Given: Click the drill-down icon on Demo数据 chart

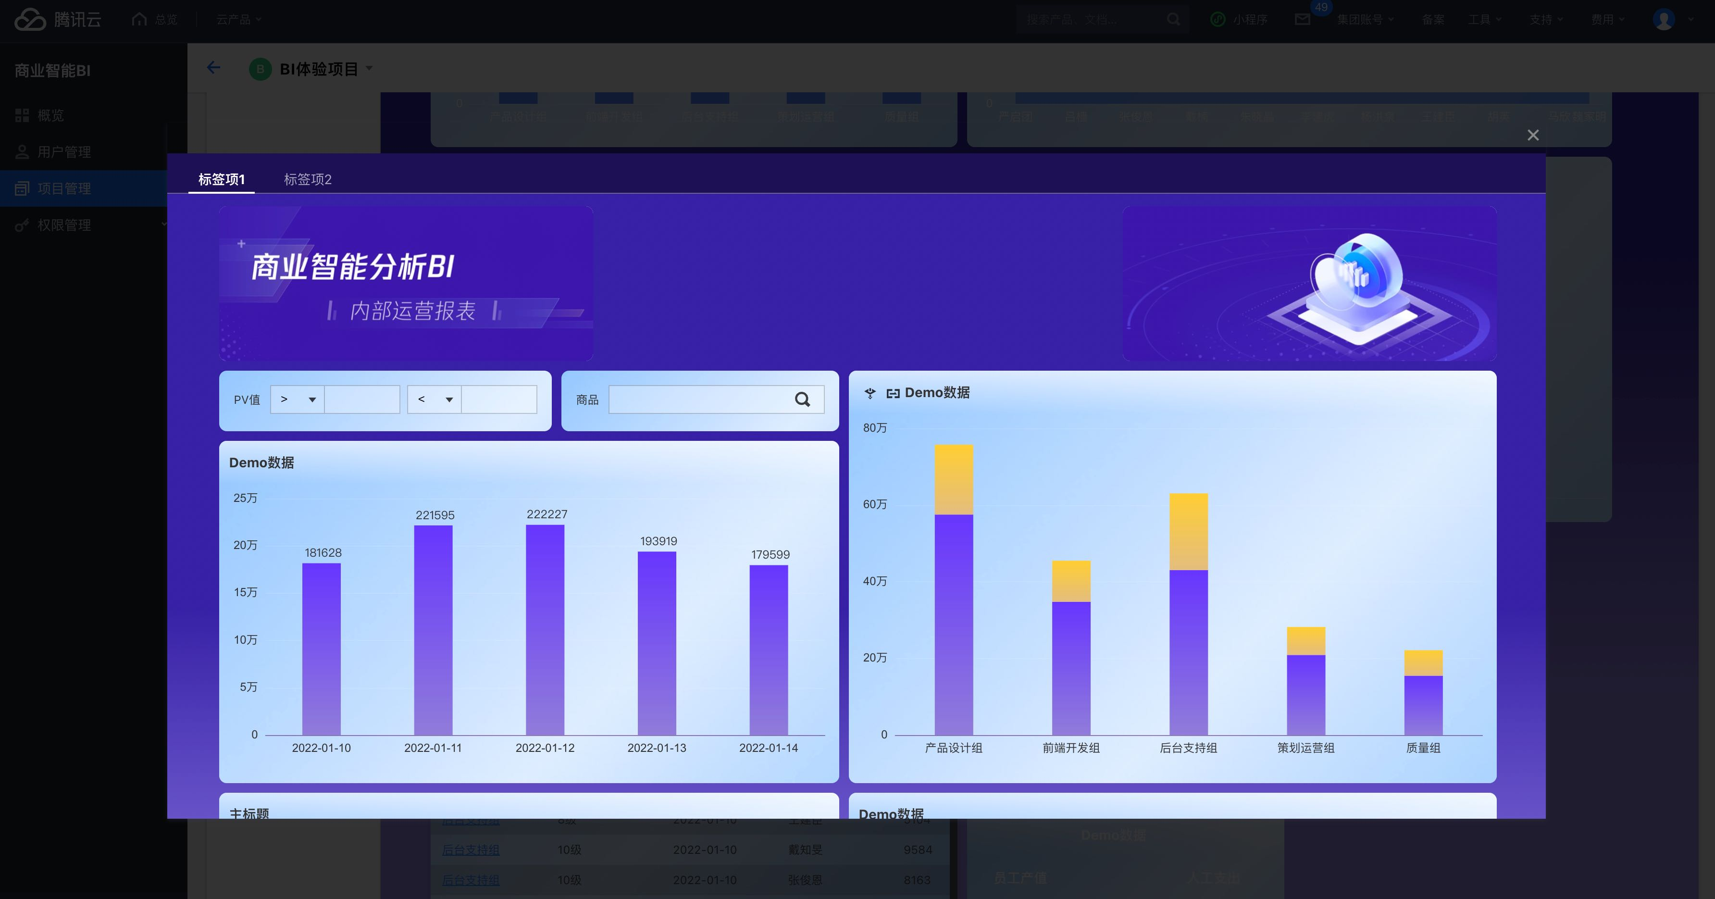Looking at the screenshot, I should pos(870,393).
